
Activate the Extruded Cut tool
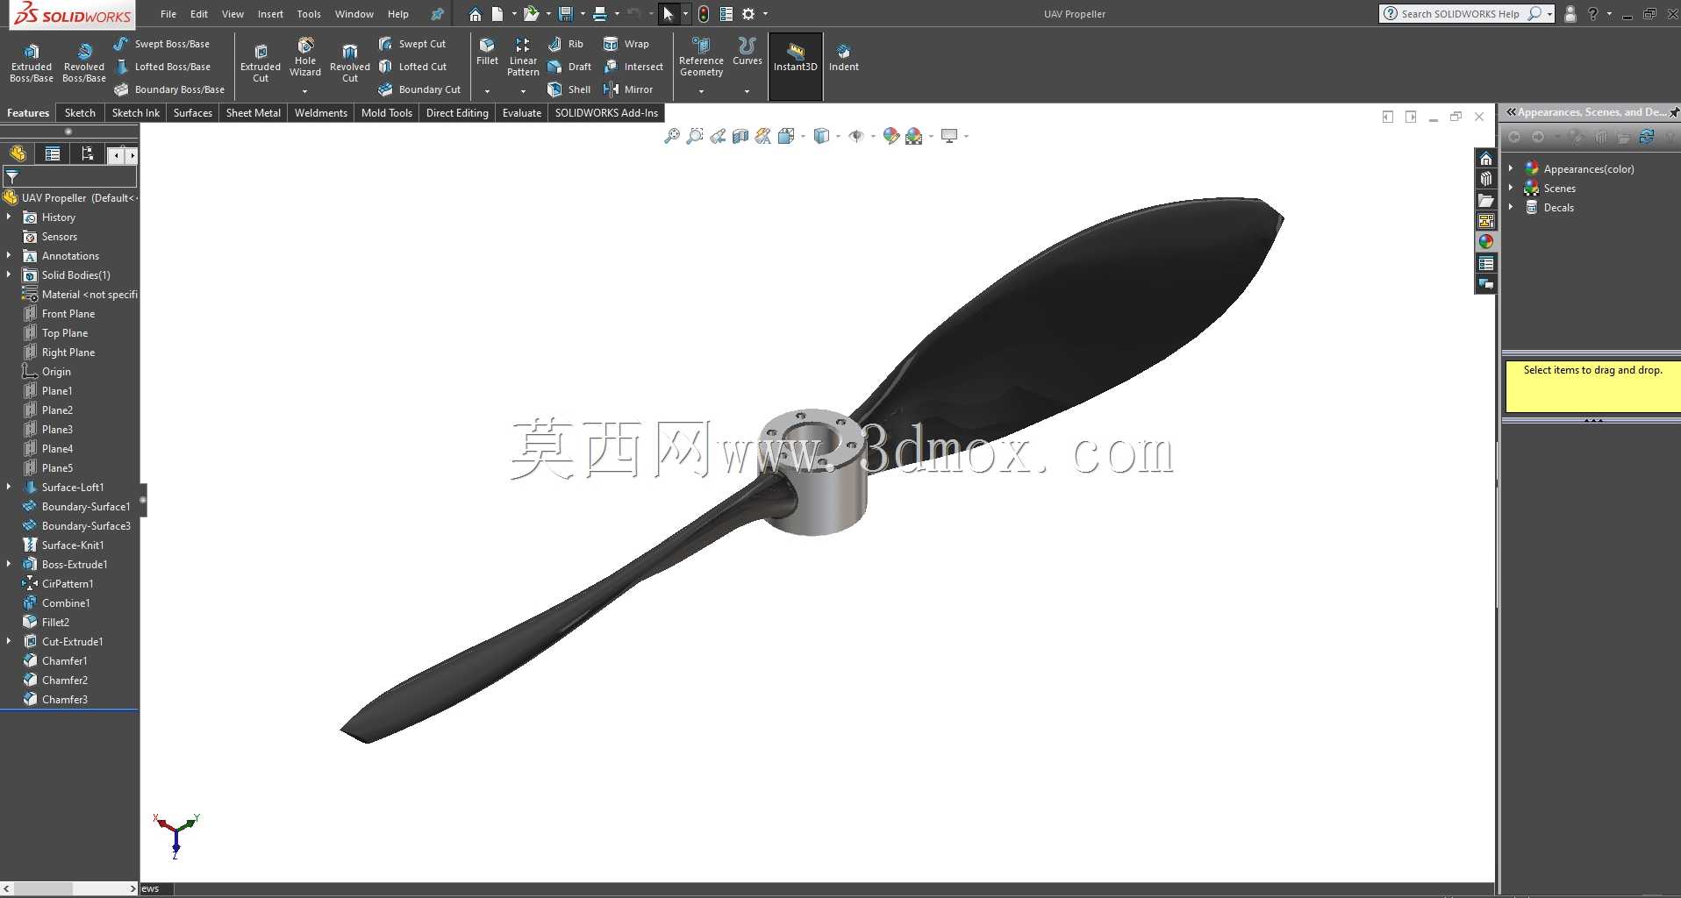tap(261, 62)
